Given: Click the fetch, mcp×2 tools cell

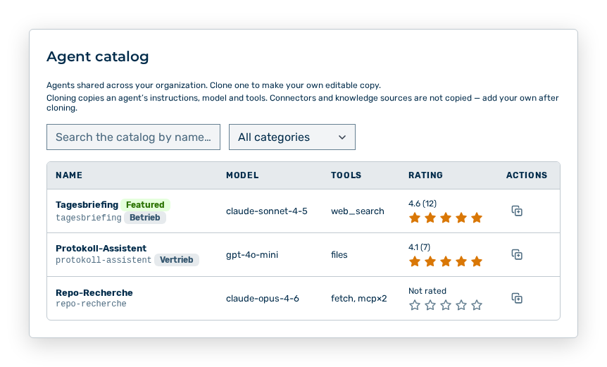Looking at the screenshot, I should click(x=359, y=299).
